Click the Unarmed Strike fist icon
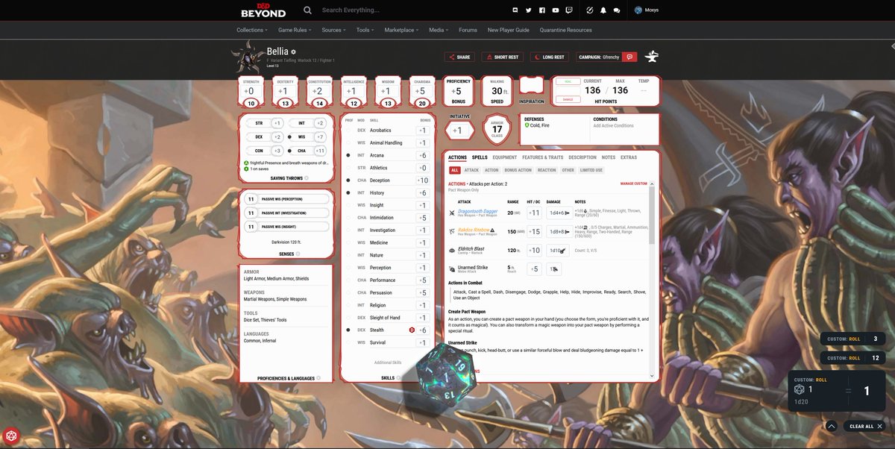 (452, 269)
